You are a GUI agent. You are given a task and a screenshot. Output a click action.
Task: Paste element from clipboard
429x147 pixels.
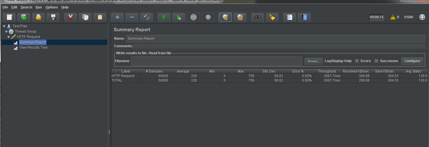pos(100,17)
